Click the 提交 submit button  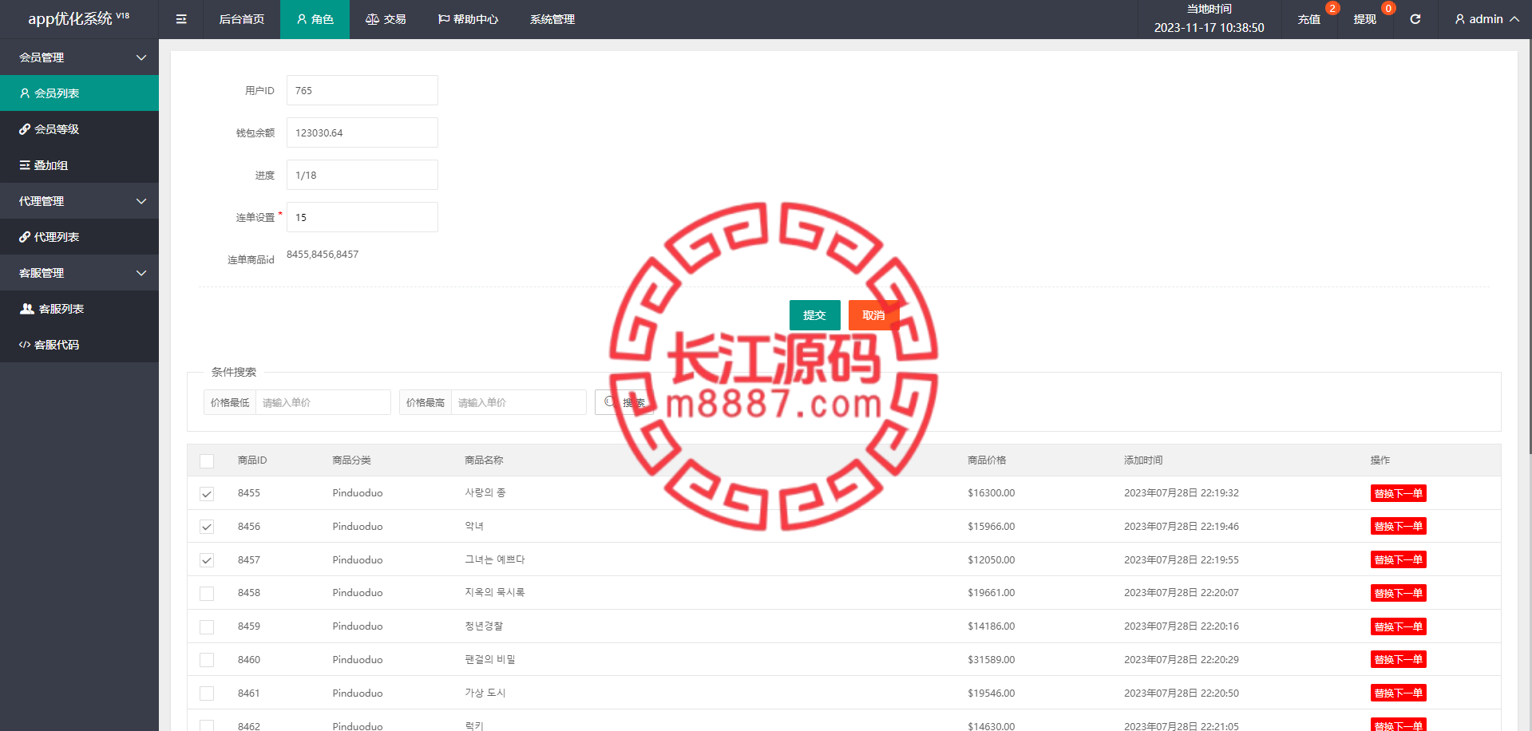coord(814,315)
